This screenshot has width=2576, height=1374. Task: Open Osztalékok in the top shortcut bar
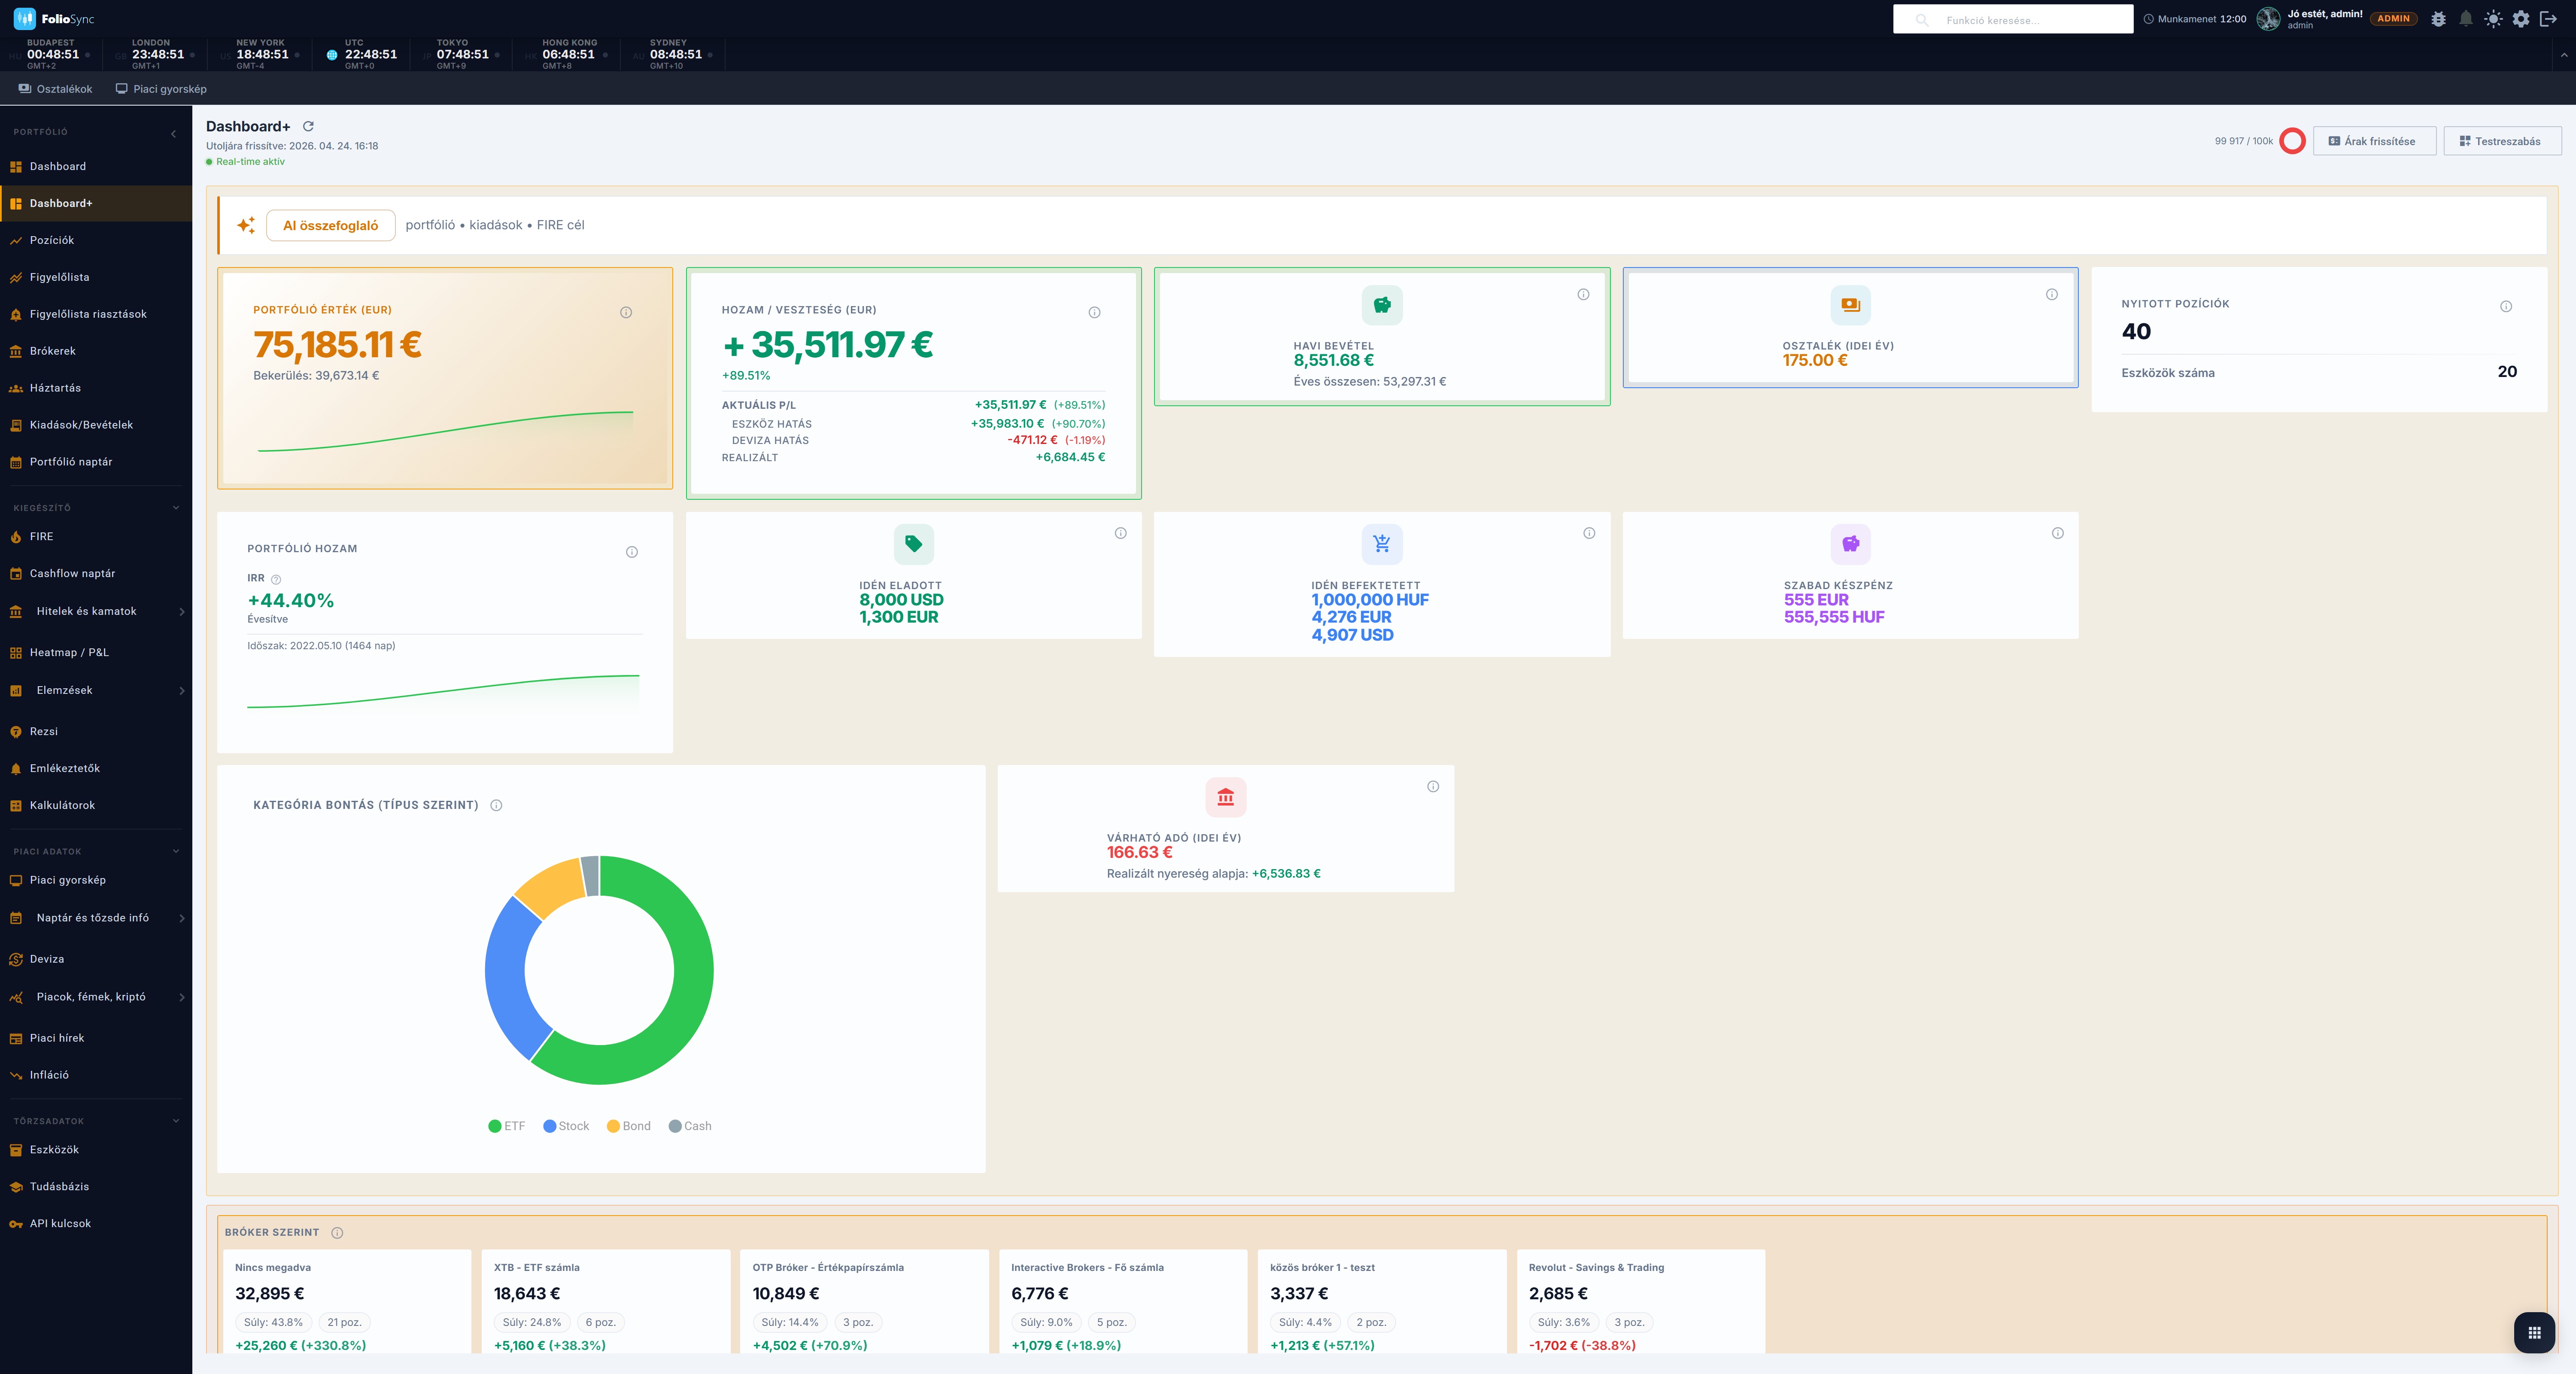point(55,89)
